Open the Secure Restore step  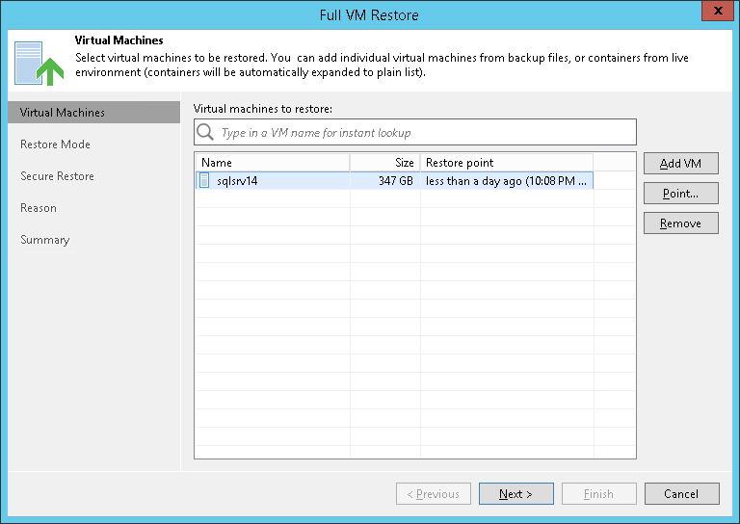[57, 176]
